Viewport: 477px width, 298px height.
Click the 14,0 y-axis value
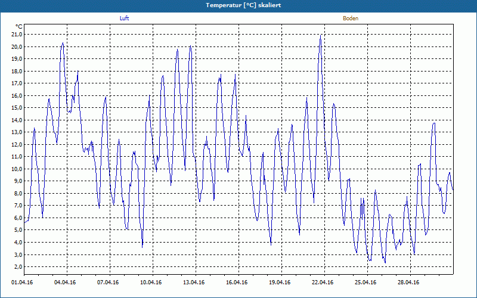[x=17, y=120]
